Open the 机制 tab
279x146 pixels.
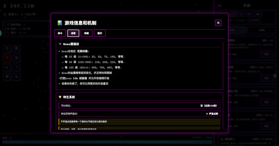[x=86, y=33]
